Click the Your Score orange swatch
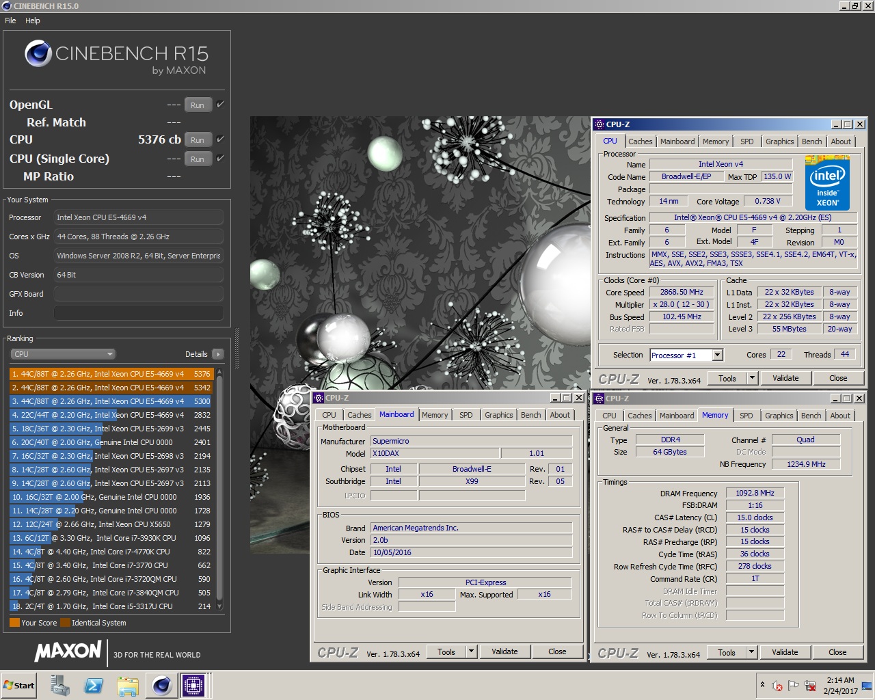Viewport: 875px width, 700px height. pyautogui.click(x=14, y=623)
